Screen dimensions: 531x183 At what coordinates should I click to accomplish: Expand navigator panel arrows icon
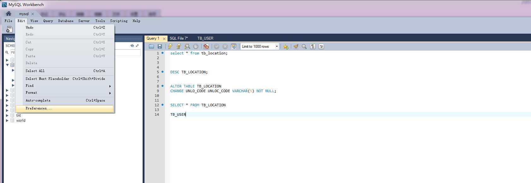[137, 46]
